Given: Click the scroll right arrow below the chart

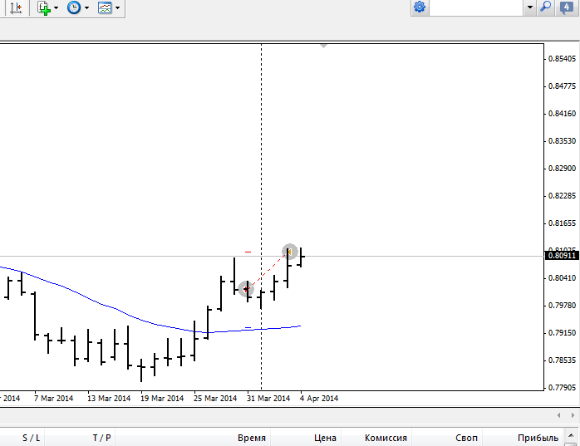Looking at the screenshot, I should (x=572, y=414).
